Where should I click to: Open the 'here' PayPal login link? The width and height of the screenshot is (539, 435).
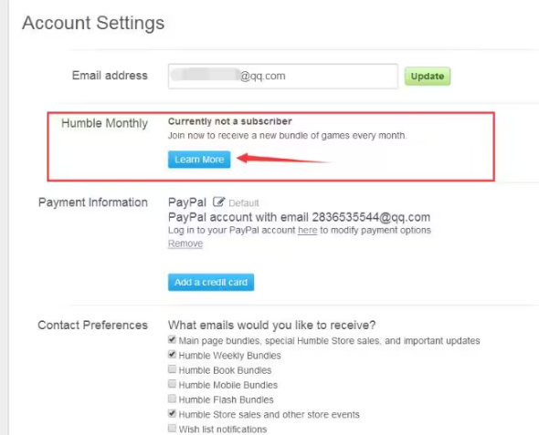[x=307, y=230]
